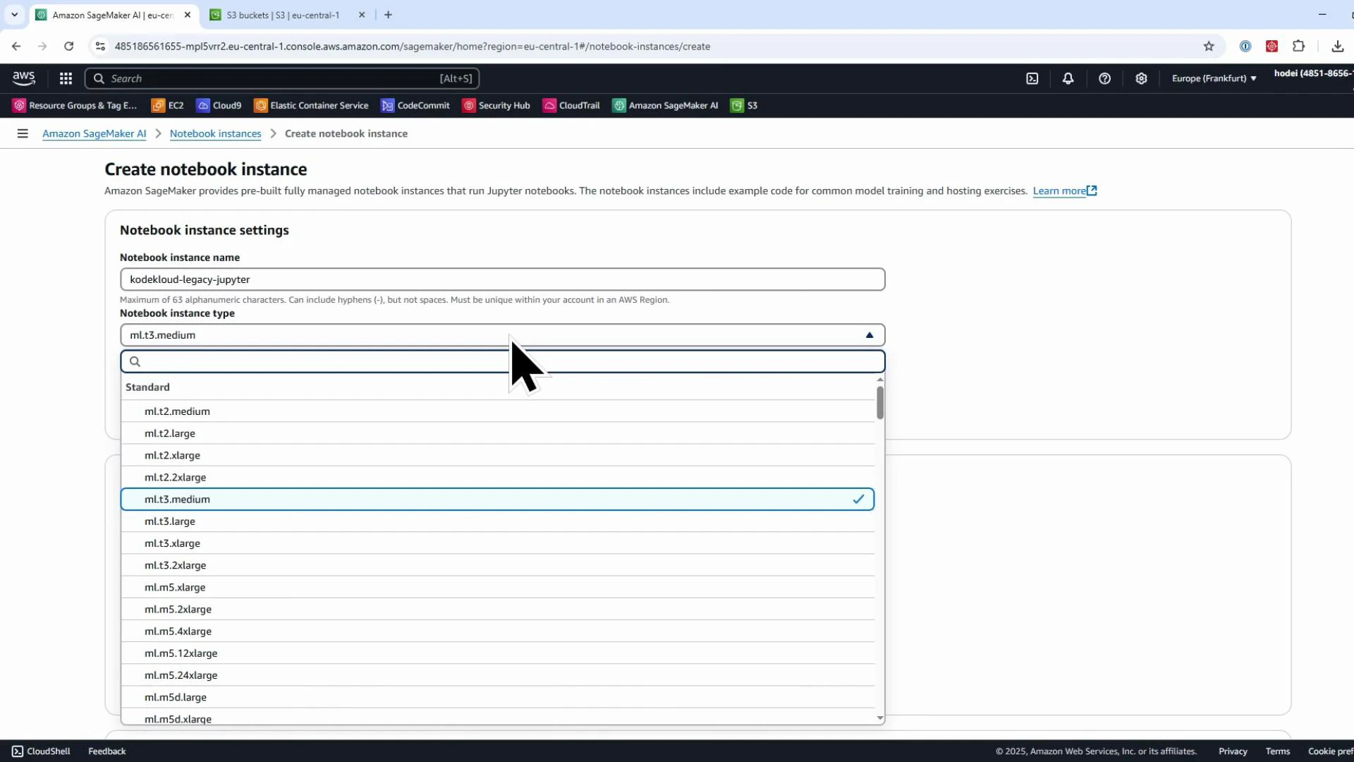Navigate to Notebook instances breadcrumb
Image resolution: width=1354 pixels, height=762 pixels.
(215, 133)
